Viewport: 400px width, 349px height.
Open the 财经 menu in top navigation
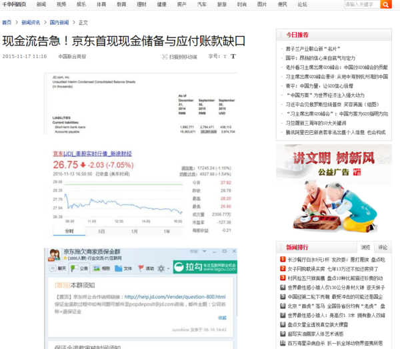pos(141,5)
